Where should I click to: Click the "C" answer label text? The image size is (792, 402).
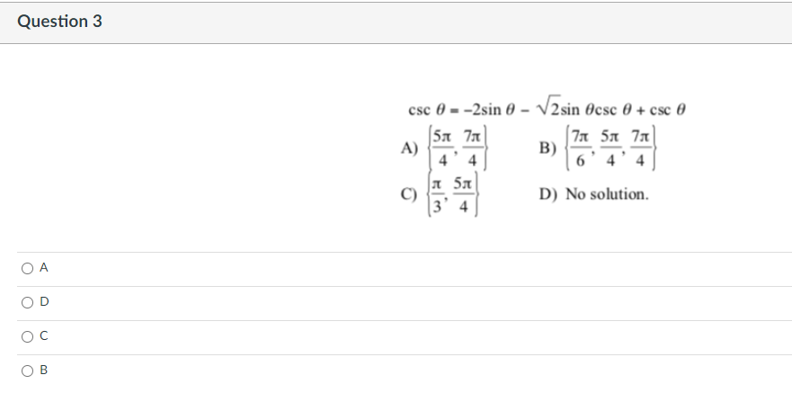43,336
